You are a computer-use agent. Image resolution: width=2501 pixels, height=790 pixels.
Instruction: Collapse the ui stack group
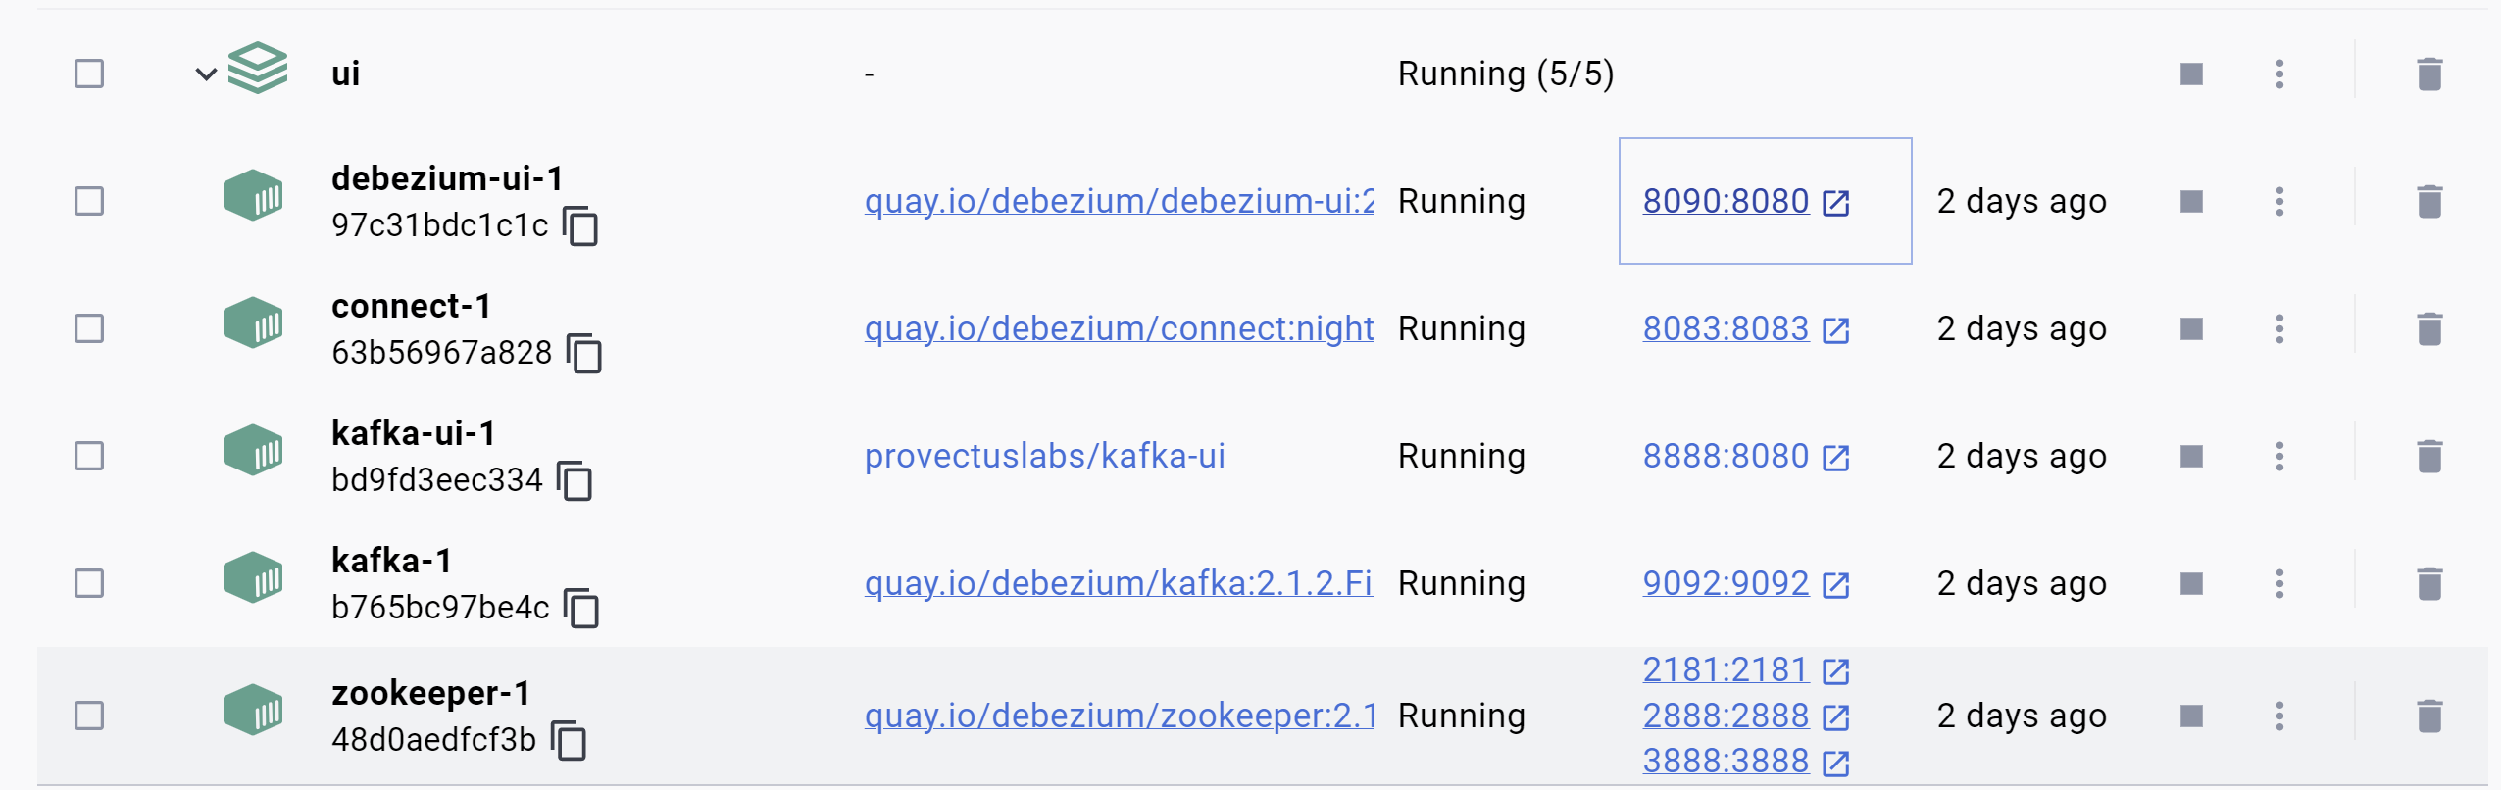206,74
